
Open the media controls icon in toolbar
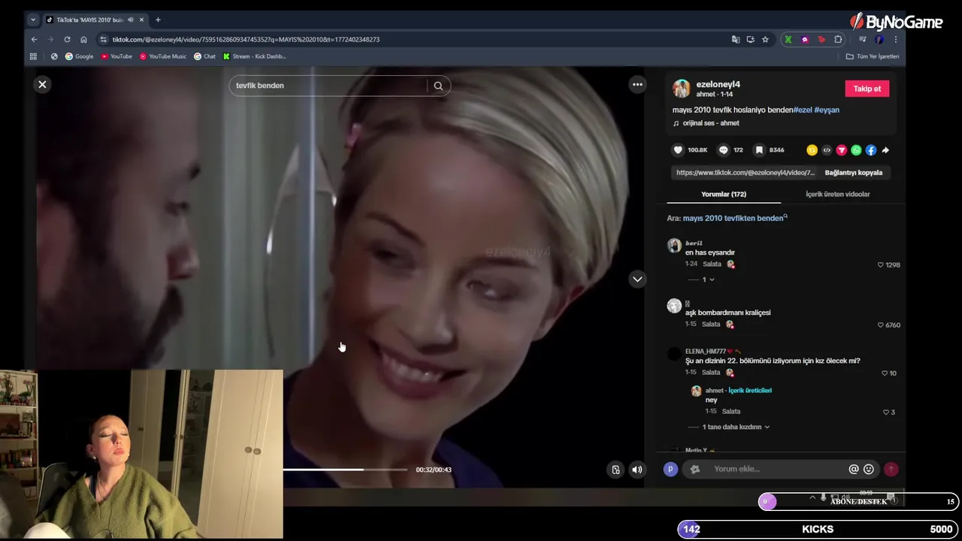[x=862, y=39]
